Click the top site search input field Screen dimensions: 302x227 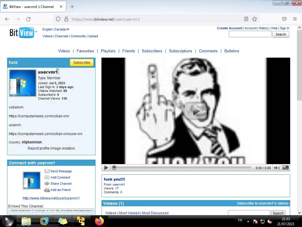(x=250, y=34)
